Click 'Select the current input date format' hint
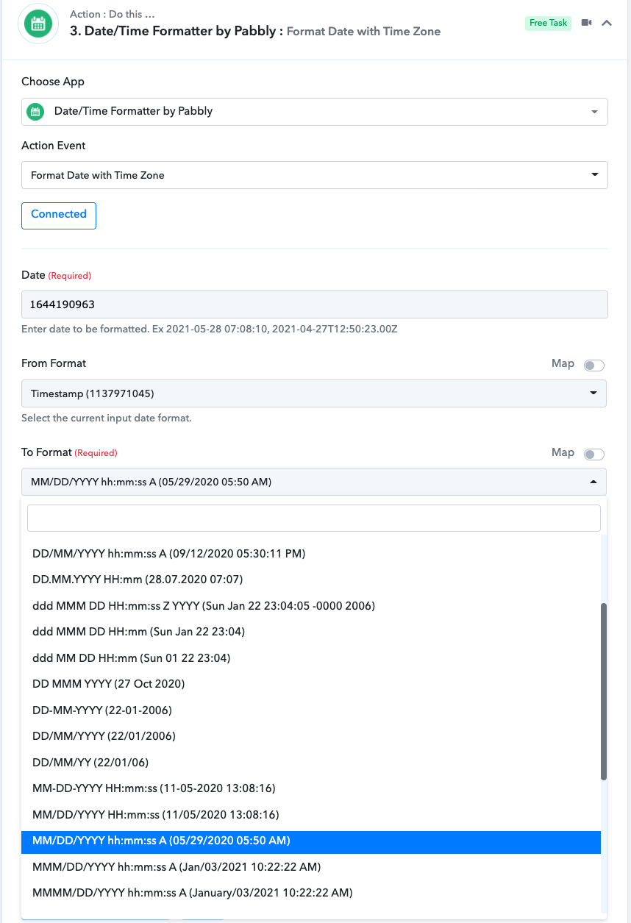The image size is (631, 923). click(107, 418)
